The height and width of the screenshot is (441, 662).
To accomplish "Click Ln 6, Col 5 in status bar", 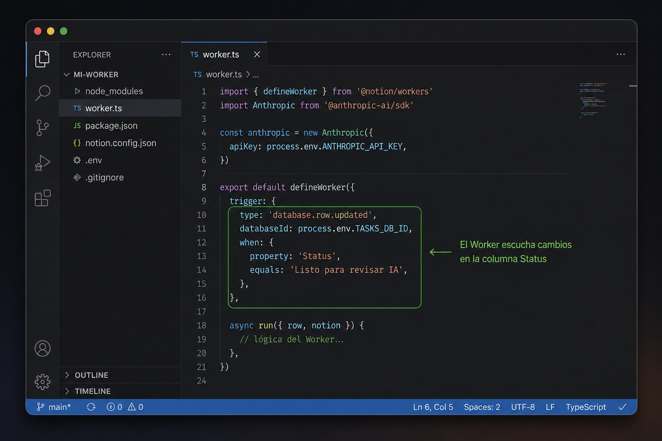I will (433, 407).
